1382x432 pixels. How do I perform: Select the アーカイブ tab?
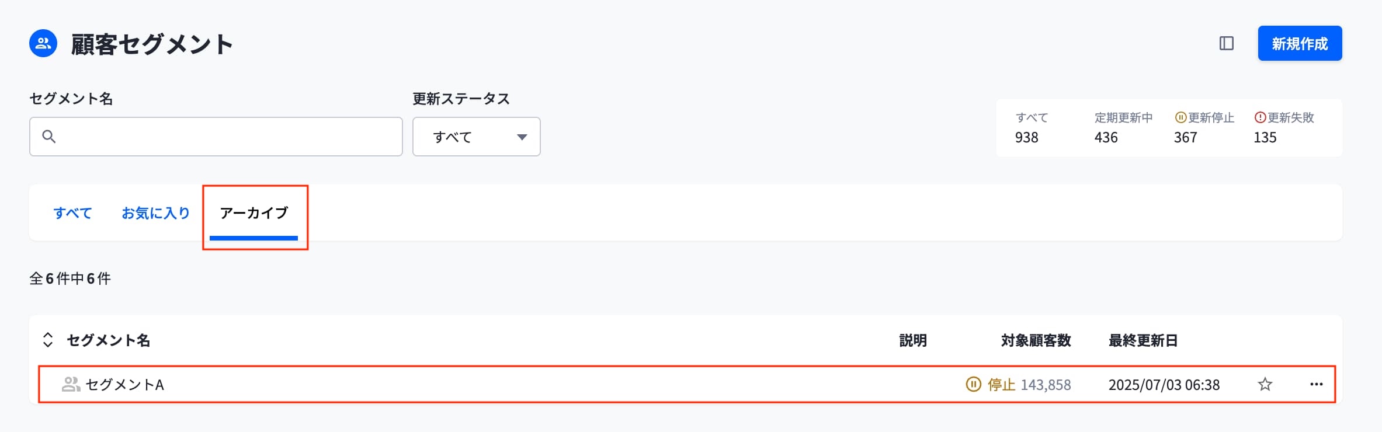click(254, 213)
